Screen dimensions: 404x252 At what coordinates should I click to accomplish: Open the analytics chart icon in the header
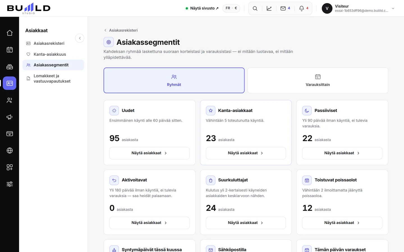point(269,8)
